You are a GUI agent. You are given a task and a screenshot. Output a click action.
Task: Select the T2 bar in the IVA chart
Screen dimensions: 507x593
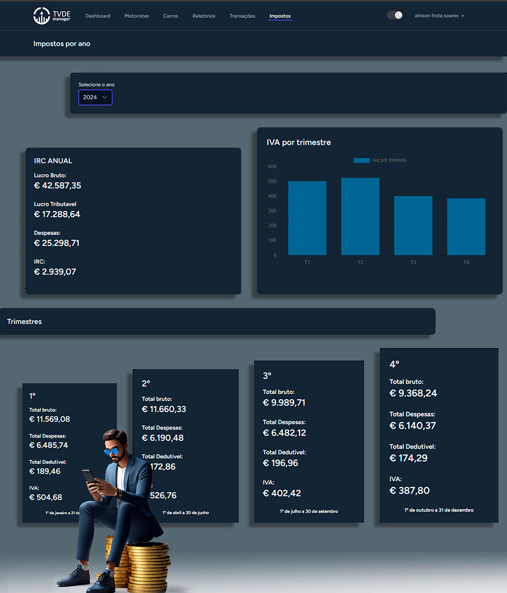pos(360,216)
